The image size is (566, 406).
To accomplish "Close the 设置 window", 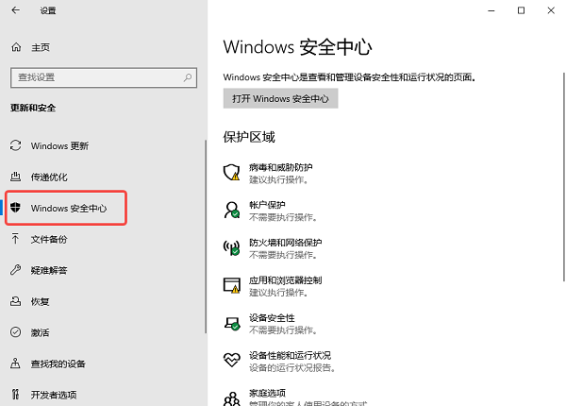I will pos(551,10).
